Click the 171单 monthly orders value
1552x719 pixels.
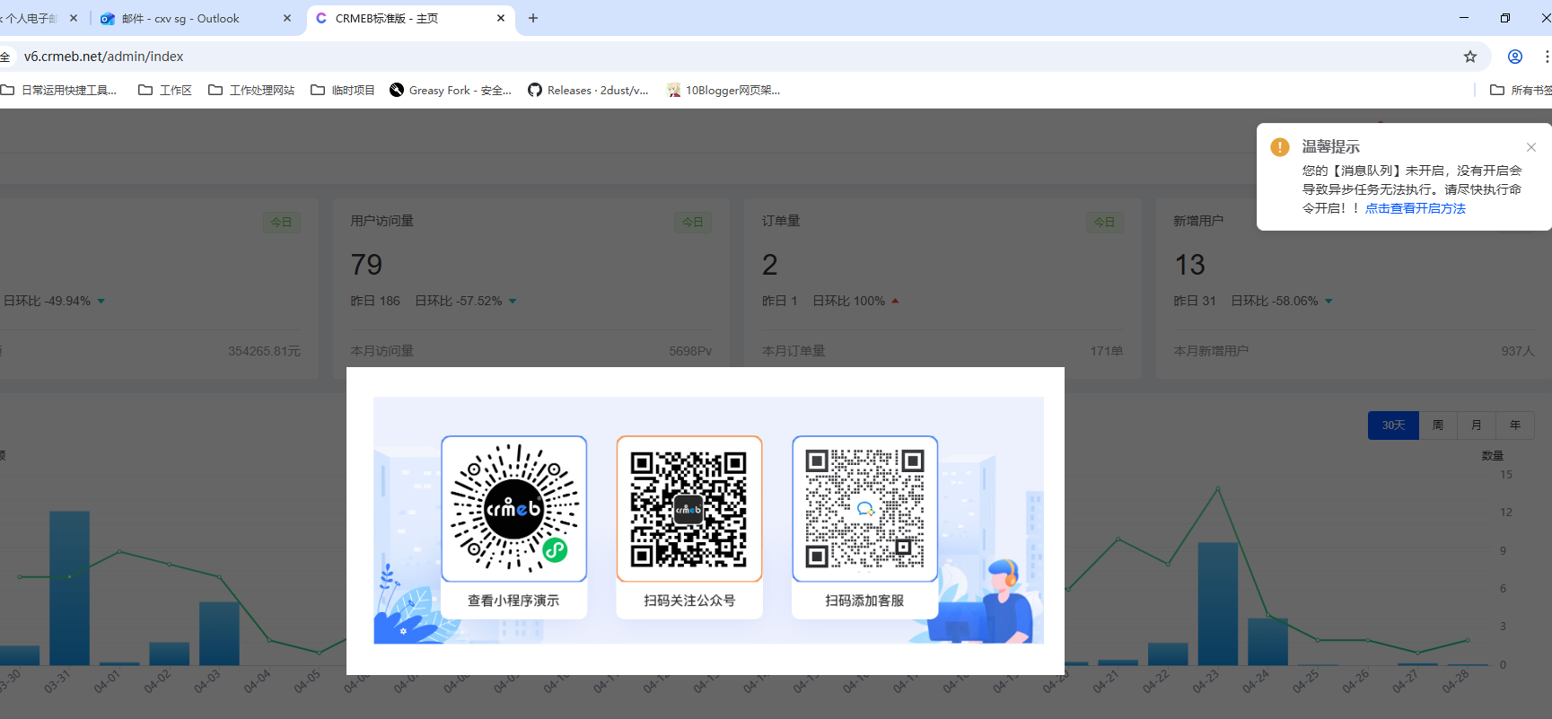tap(1107, 351)
